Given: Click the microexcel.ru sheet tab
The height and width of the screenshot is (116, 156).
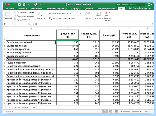Looking at the screenshot, I should click(21, 107).
